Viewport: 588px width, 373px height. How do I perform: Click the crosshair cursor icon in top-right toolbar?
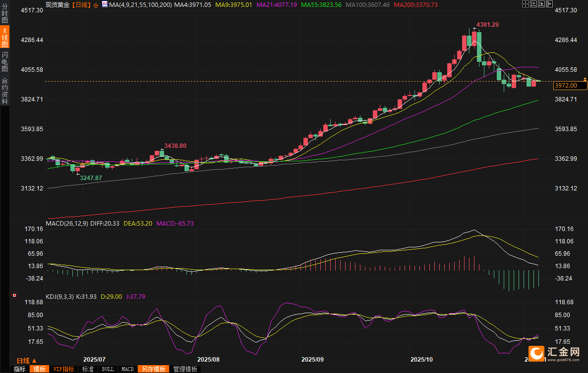click(526, 4)
